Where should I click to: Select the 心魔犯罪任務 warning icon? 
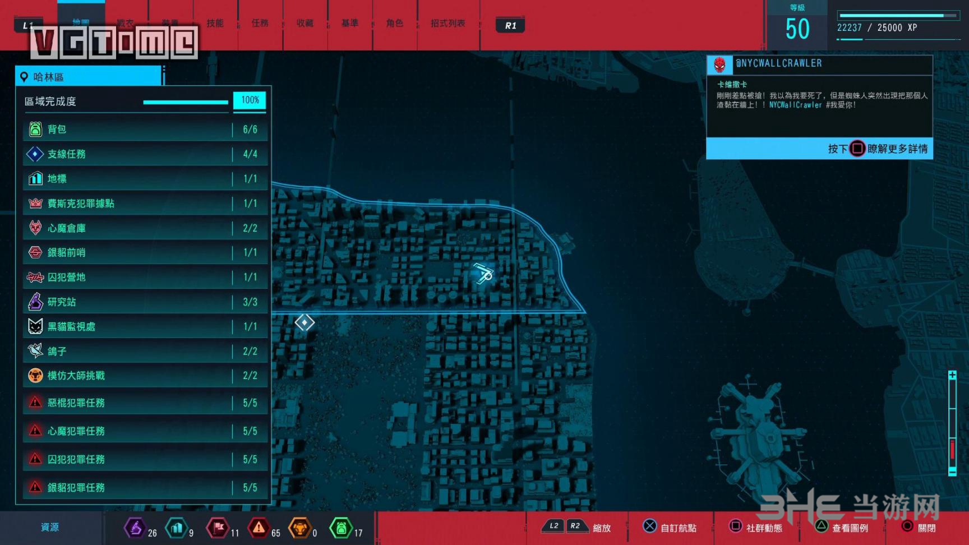click(35, 431)
